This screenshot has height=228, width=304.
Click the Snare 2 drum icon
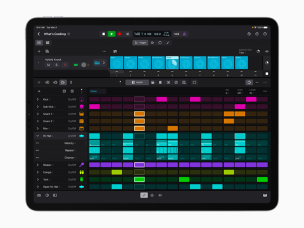pyautogui.click(x=82, y=121)
